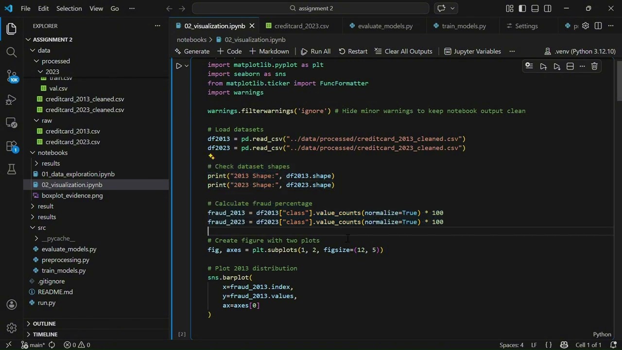The height and width of the screenshot is (350, 622).
Task: Add a Markdown cell
Action: click(x=269, y=51)
